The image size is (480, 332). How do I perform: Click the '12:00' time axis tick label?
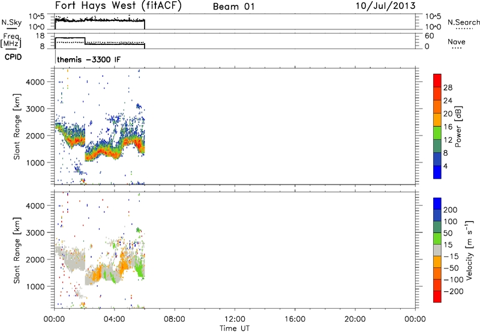[235, 319]
